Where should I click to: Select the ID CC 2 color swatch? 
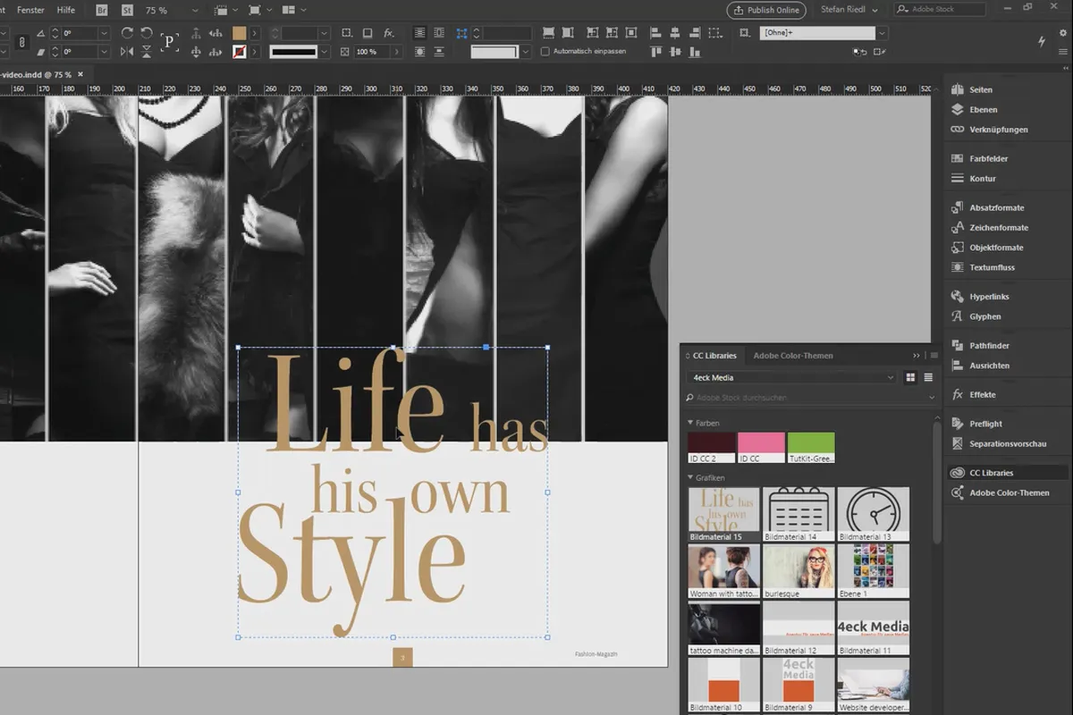[x=711, y=448]
